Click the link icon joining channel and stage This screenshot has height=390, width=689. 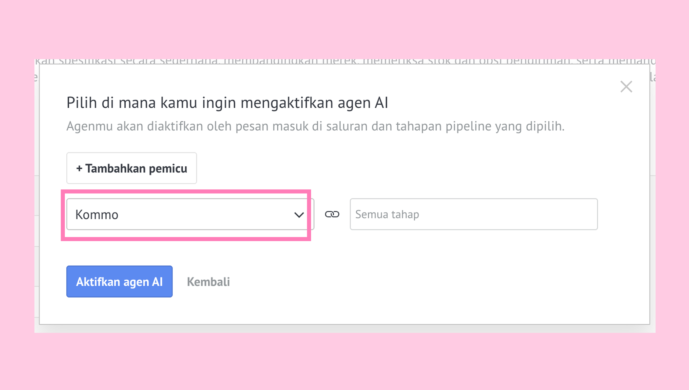332,214
